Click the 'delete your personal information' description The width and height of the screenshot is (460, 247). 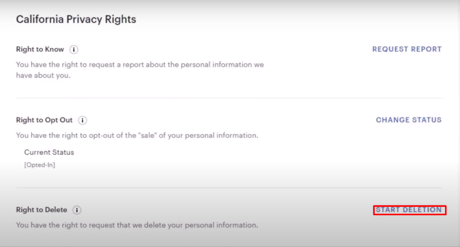click(137, 225)
